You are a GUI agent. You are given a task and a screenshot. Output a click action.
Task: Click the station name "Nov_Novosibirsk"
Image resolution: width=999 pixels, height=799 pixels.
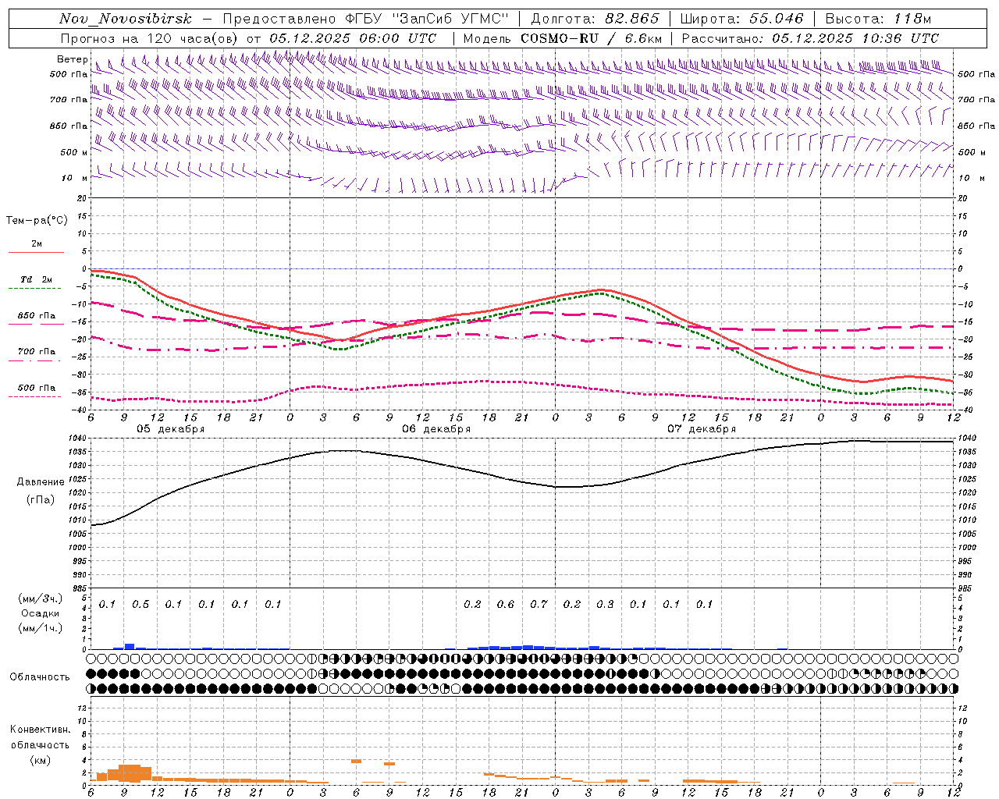[126, 19]
